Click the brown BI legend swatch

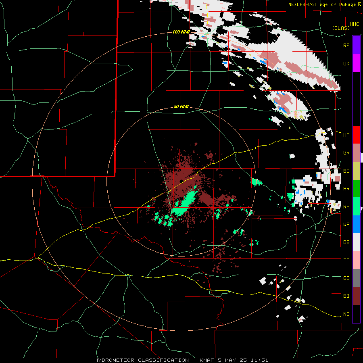[356, 296]
